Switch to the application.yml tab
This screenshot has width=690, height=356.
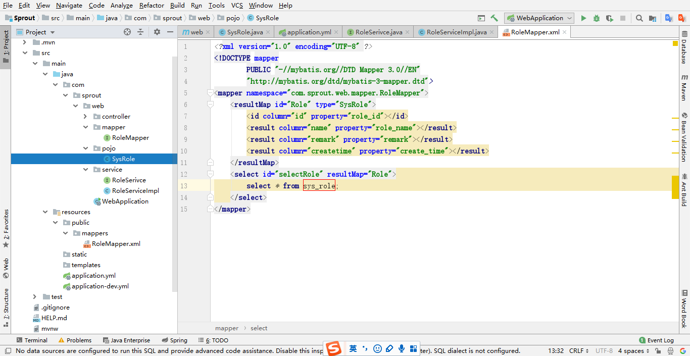(309, 32)
